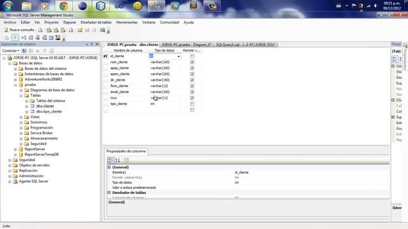The width and height of the screenshot is (408, 229).
Task: Click the categorized view icon in Propiedades de columna
Action: tap(110, 160)
